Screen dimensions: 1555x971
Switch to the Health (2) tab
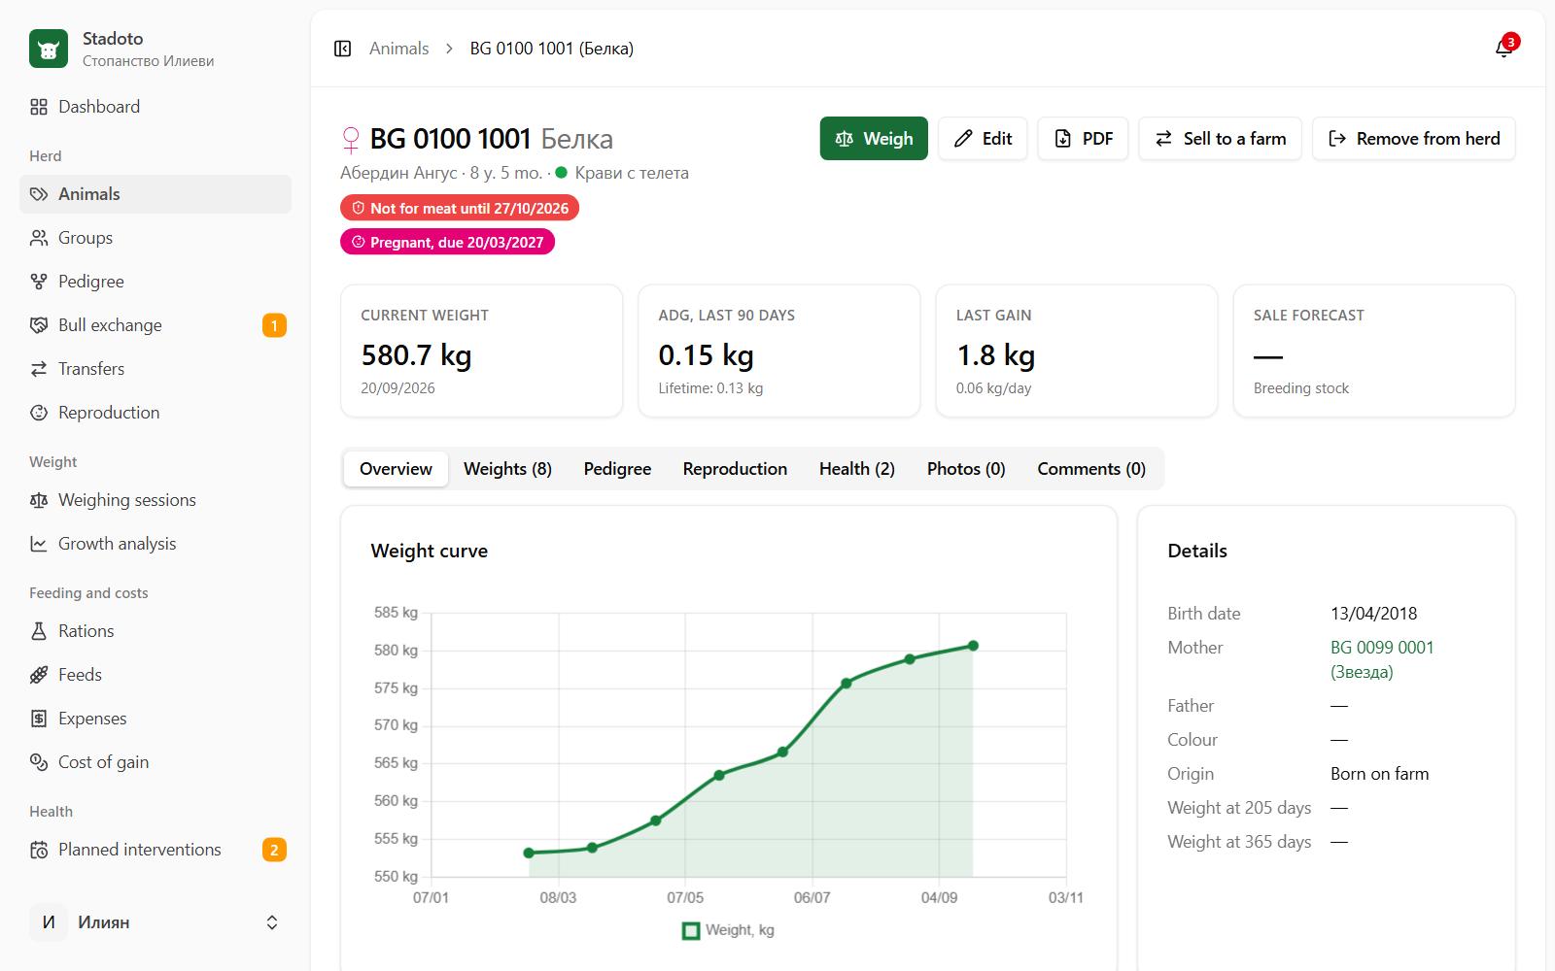pos(857,469)
